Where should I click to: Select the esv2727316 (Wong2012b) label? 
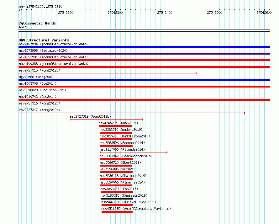39,103
